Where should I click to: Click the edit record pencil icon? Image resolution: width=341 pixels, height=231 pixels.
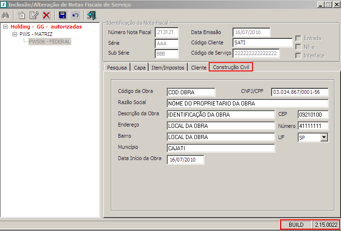(34, 15)
